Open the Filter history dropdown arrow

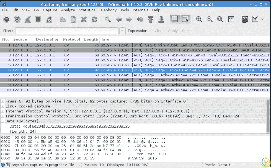click(122, 31)
